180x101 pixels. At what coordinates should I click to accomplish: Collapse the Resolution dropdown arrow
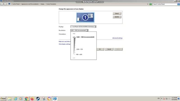[87, 30]
